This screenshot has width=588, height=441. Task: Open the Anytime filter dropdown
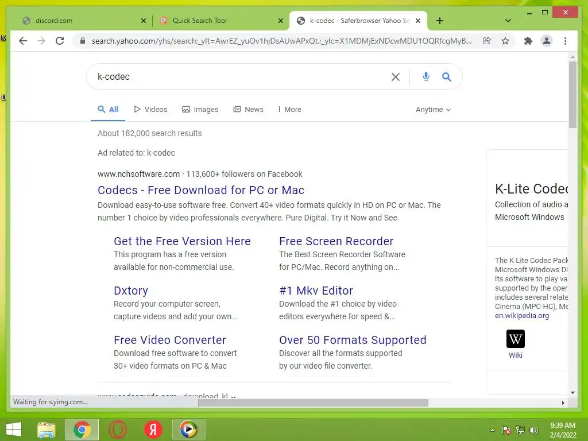(433, 110)
